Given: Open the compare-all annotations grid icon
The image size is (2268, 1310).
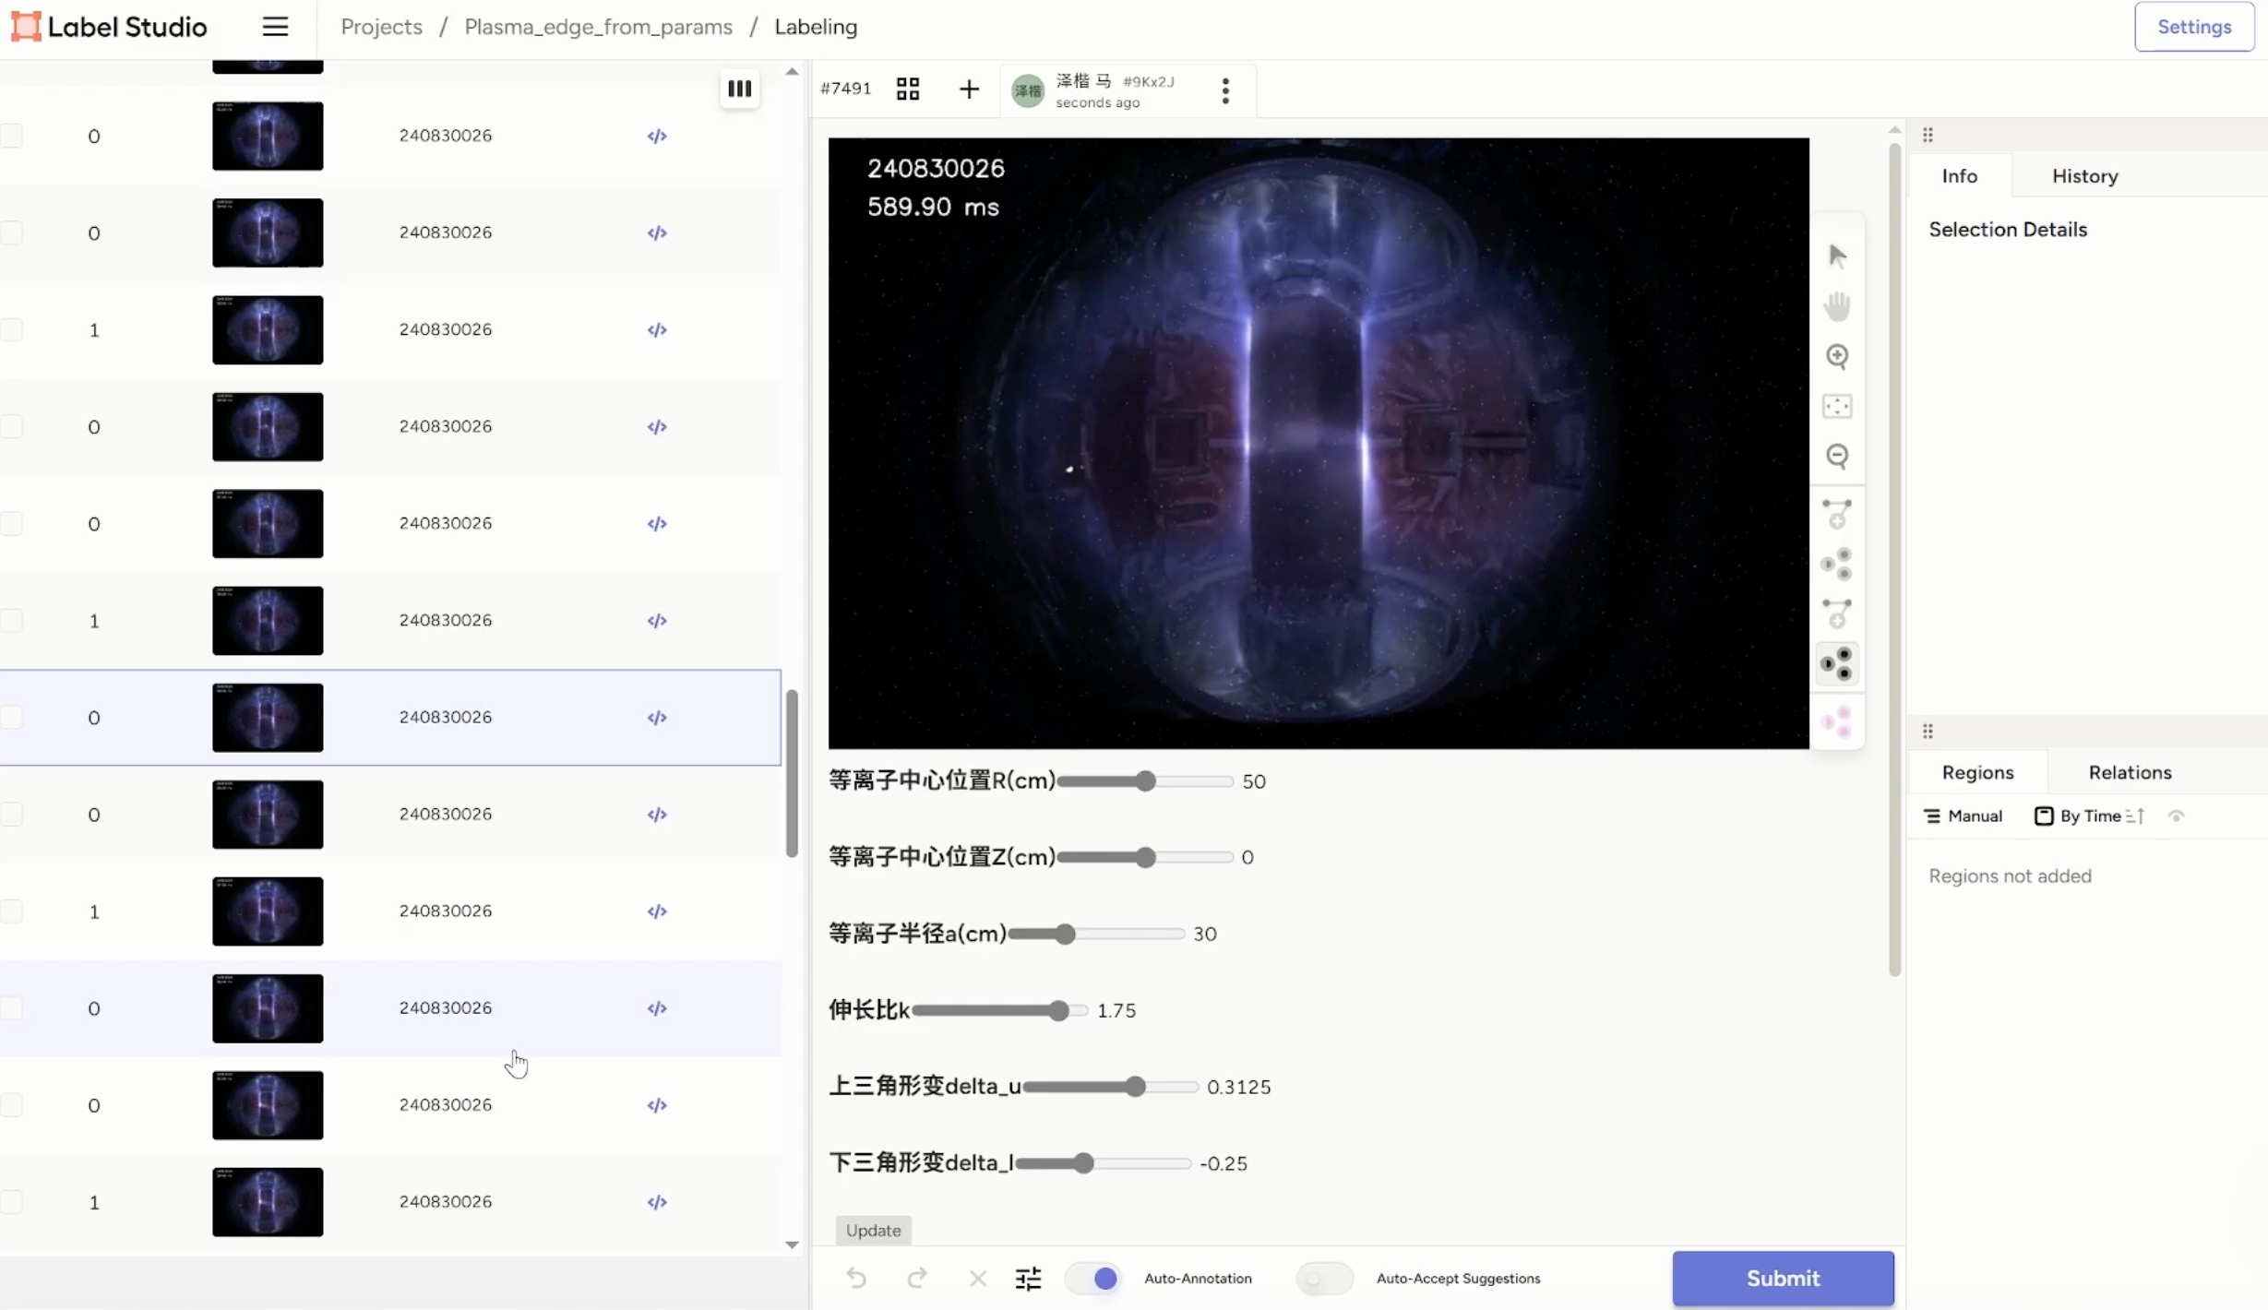Looking at the screenshot, I should (x=908, y=89).
